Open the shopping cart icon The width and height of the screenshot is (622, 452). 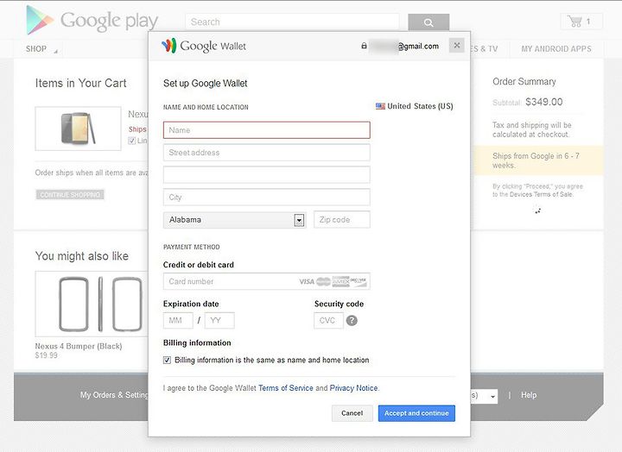574,21
